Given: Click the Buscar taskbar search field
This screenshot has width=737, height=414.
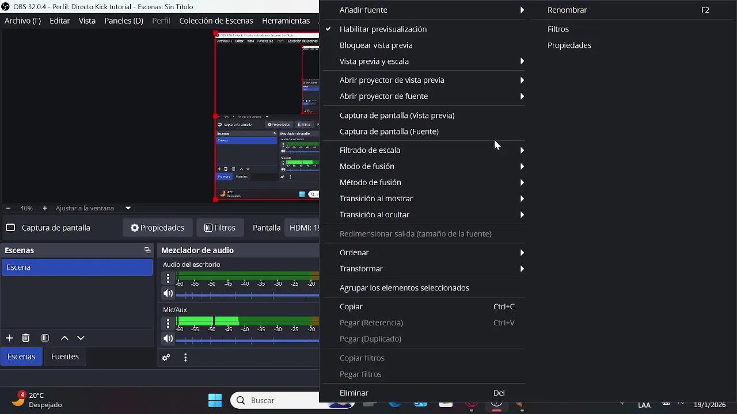Looking at the screenshot, I should click(275, 400).
